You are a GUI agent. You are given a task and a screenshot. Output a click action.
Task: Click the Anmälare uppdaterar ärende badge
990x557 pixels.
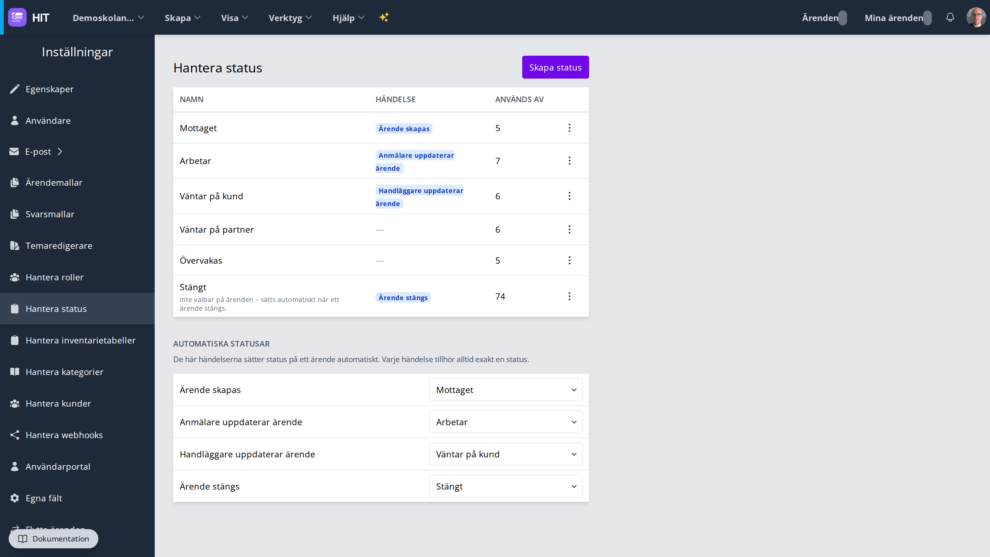tap(415, 162)
